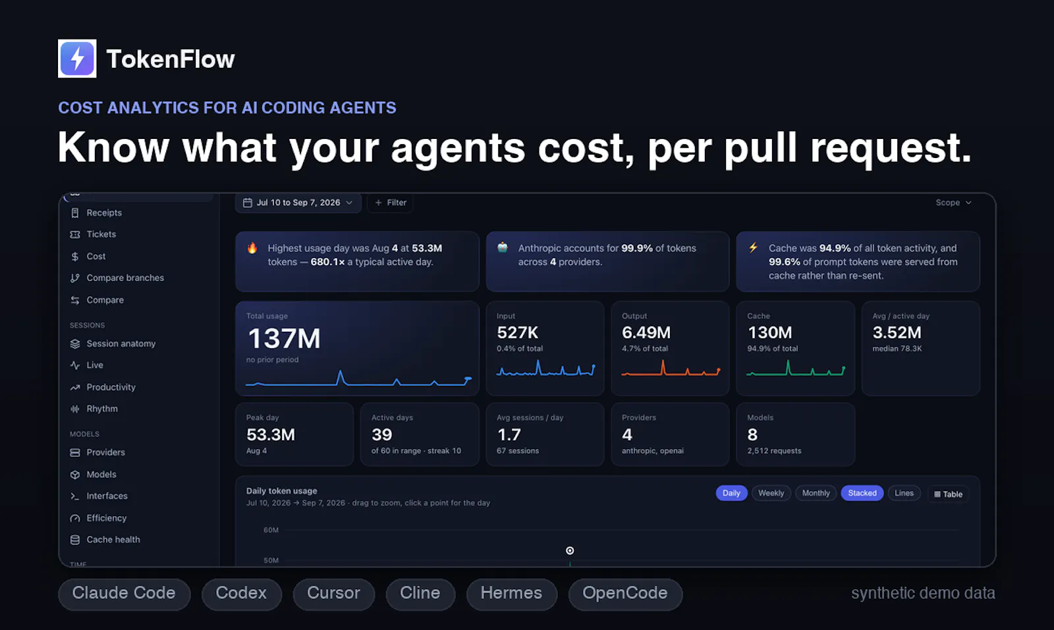Click the fire icon on highest usage card
1054x630 pixels.
(252, 248)
